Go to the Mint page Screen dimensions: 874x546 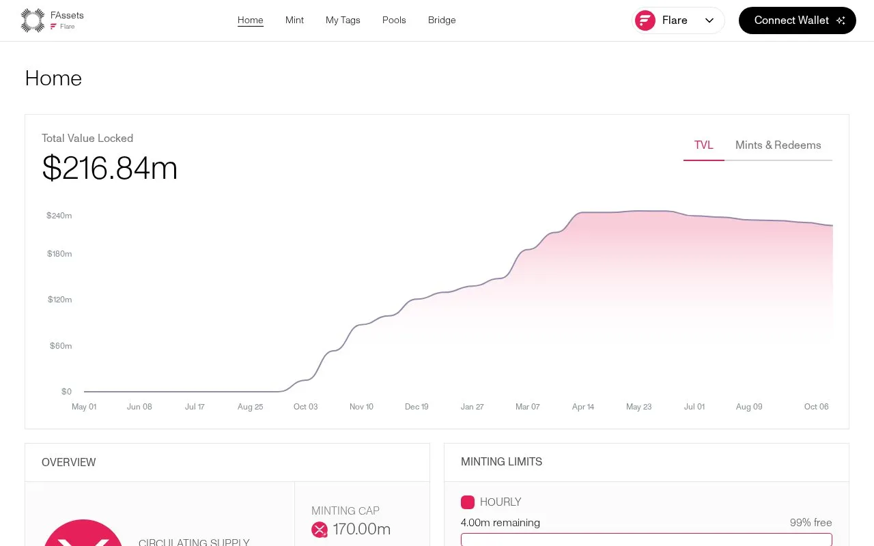click(294, 20)
